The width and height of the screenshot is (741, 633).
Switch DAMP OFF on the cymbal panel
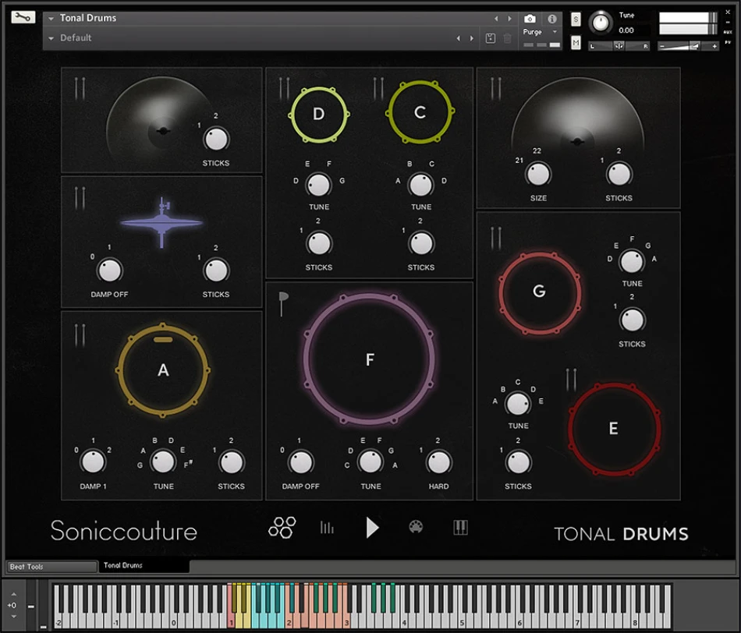click(109, 271)
